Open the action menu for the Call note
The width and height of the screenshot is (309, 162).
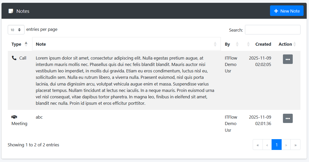[x=288, y=59]
